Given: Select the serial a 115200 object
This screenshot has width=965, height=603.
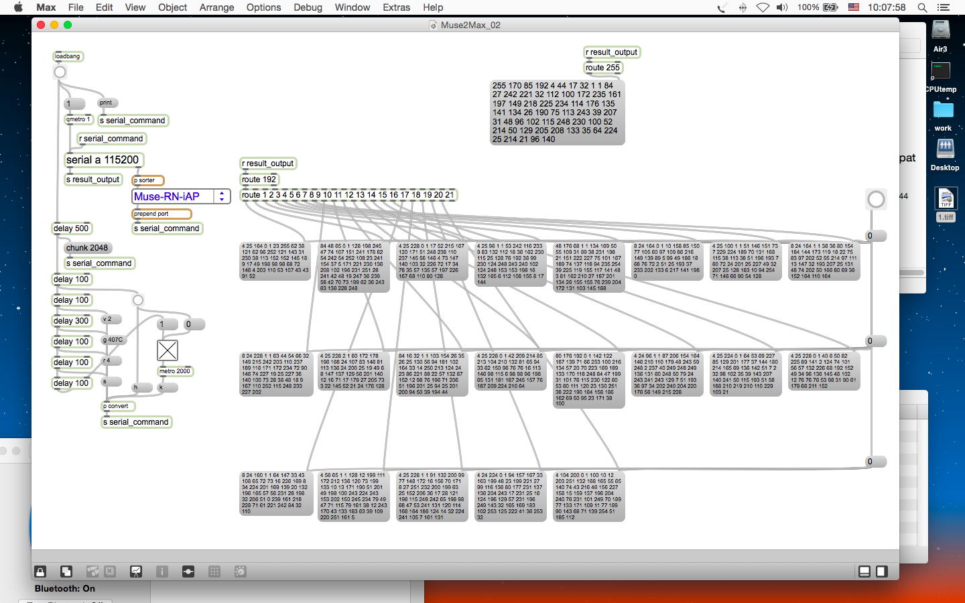Looking at the screenshot, I should point(104,160).
